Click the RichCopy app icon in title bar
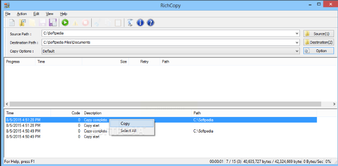The height and width of the screenshot is (166, 338). coord(7,5)
